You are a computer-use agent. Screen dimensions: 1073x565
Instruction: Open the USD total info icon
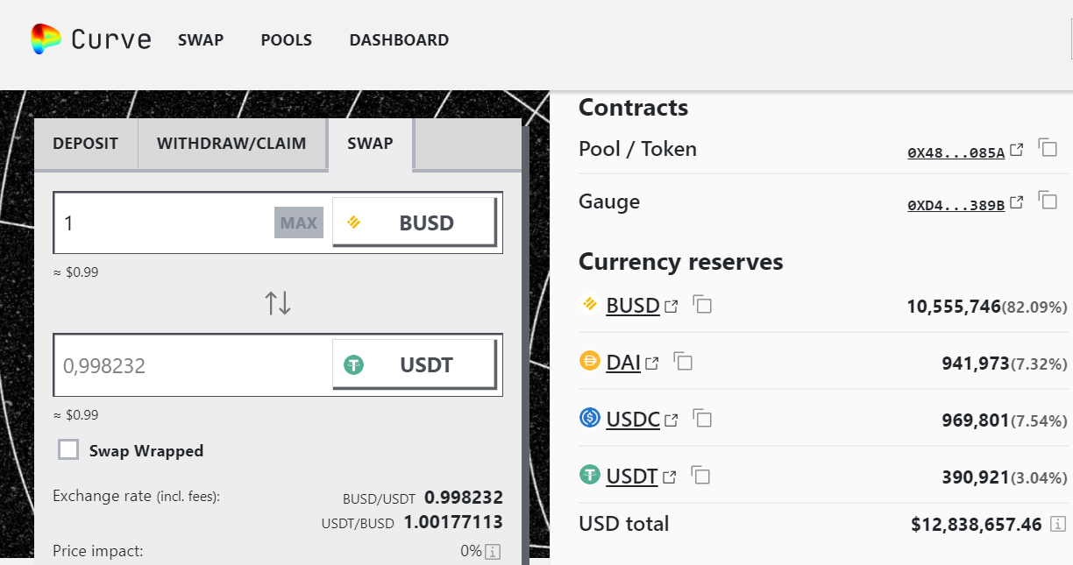[1058, 524]
